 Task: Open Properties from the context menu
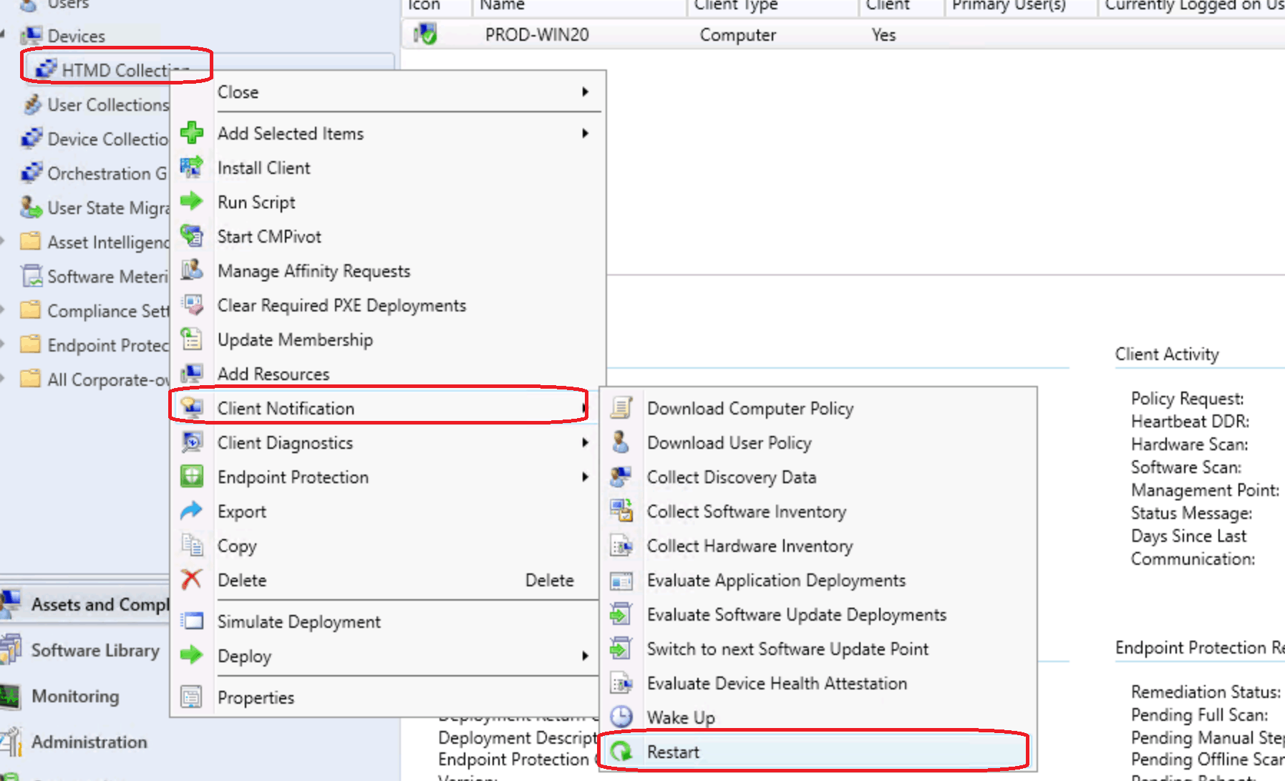click(x=256, y=697)
